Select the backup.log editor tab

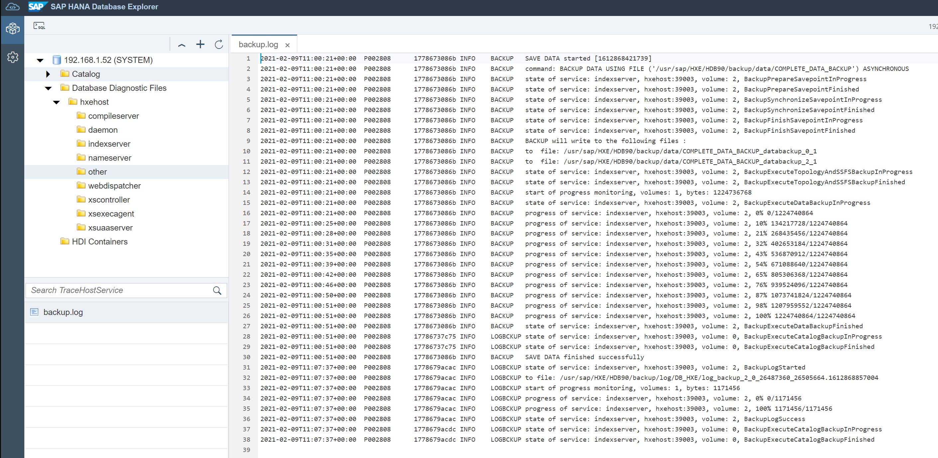coord(258,45)
